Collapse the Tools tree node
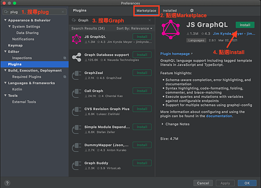 tap(5, 96)
